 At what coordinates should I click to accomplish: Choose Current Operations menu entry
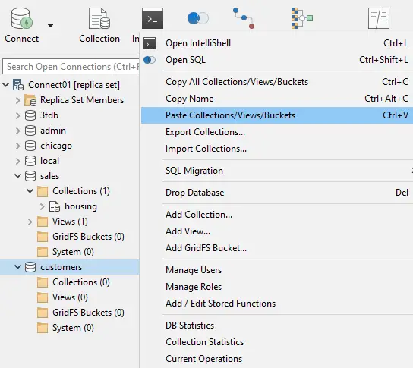[x=277, y=359]
